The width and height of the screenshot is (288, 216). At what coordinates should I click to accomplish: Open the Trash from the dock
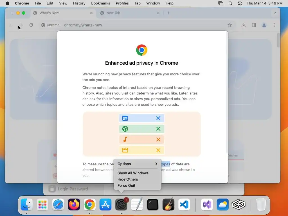[261, 204]
